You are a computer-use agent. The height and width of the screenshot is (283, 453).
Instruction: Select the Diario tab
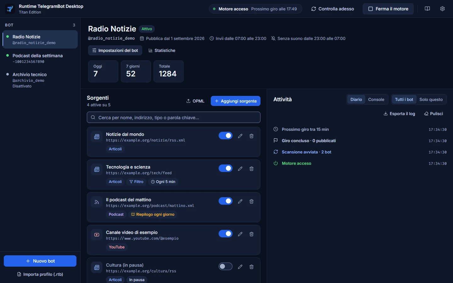[x=356, y=99]
